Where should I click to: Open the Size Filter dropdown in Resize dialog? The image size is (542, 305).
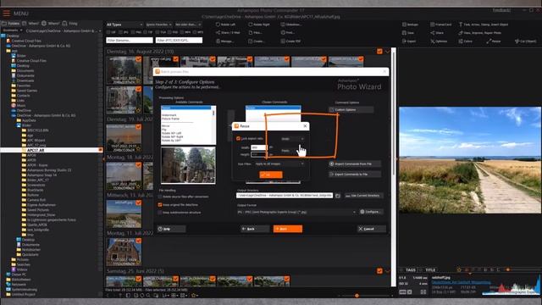pos(279,164)
